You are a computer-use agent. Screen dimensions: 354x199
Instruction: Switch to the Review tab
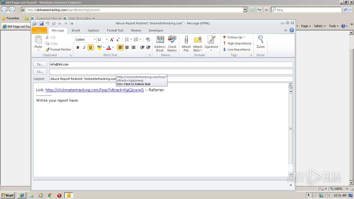click(136, 30)
